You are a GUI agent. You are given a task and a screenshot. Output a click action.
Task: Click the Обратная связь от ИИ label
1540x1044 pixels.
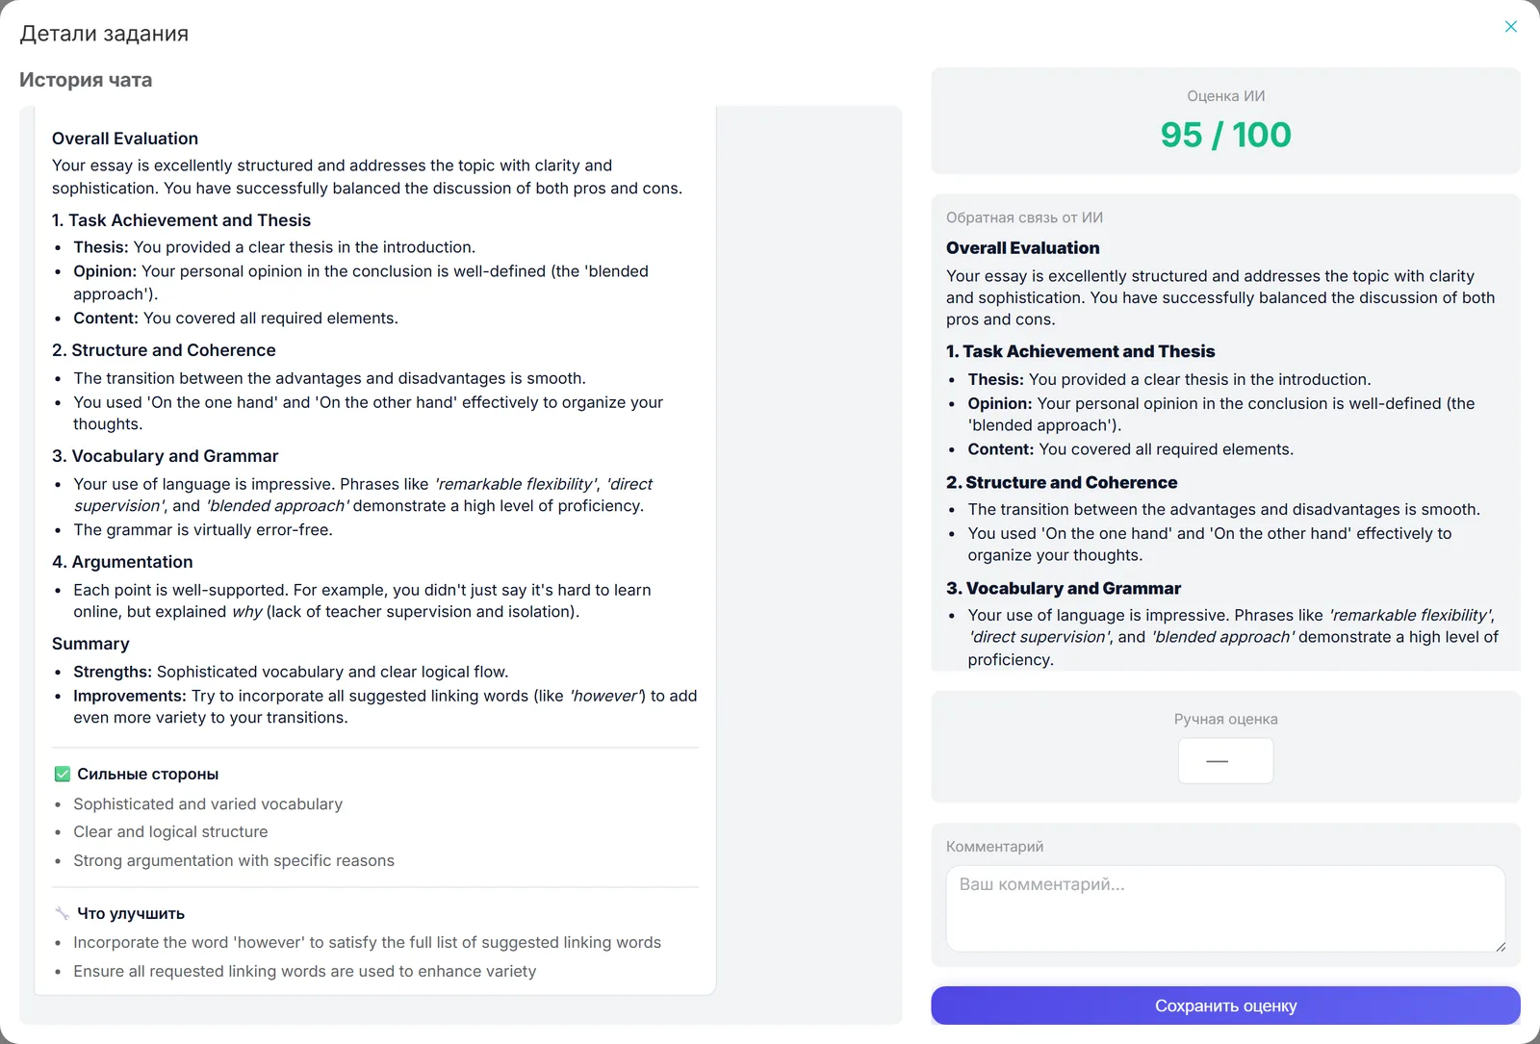pyautogui.click(x=1024, y=217)
